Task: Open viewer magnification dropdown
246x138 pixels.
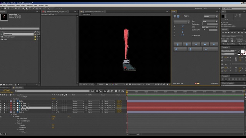Action: (86, 84)
